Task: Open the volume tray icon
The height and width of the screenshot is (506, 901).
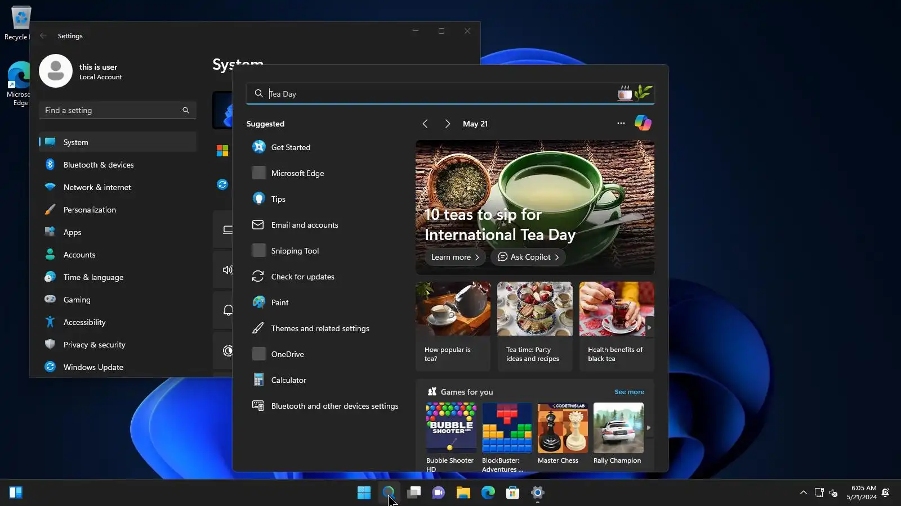Action: pyautogui.click(x=833, y=493)
